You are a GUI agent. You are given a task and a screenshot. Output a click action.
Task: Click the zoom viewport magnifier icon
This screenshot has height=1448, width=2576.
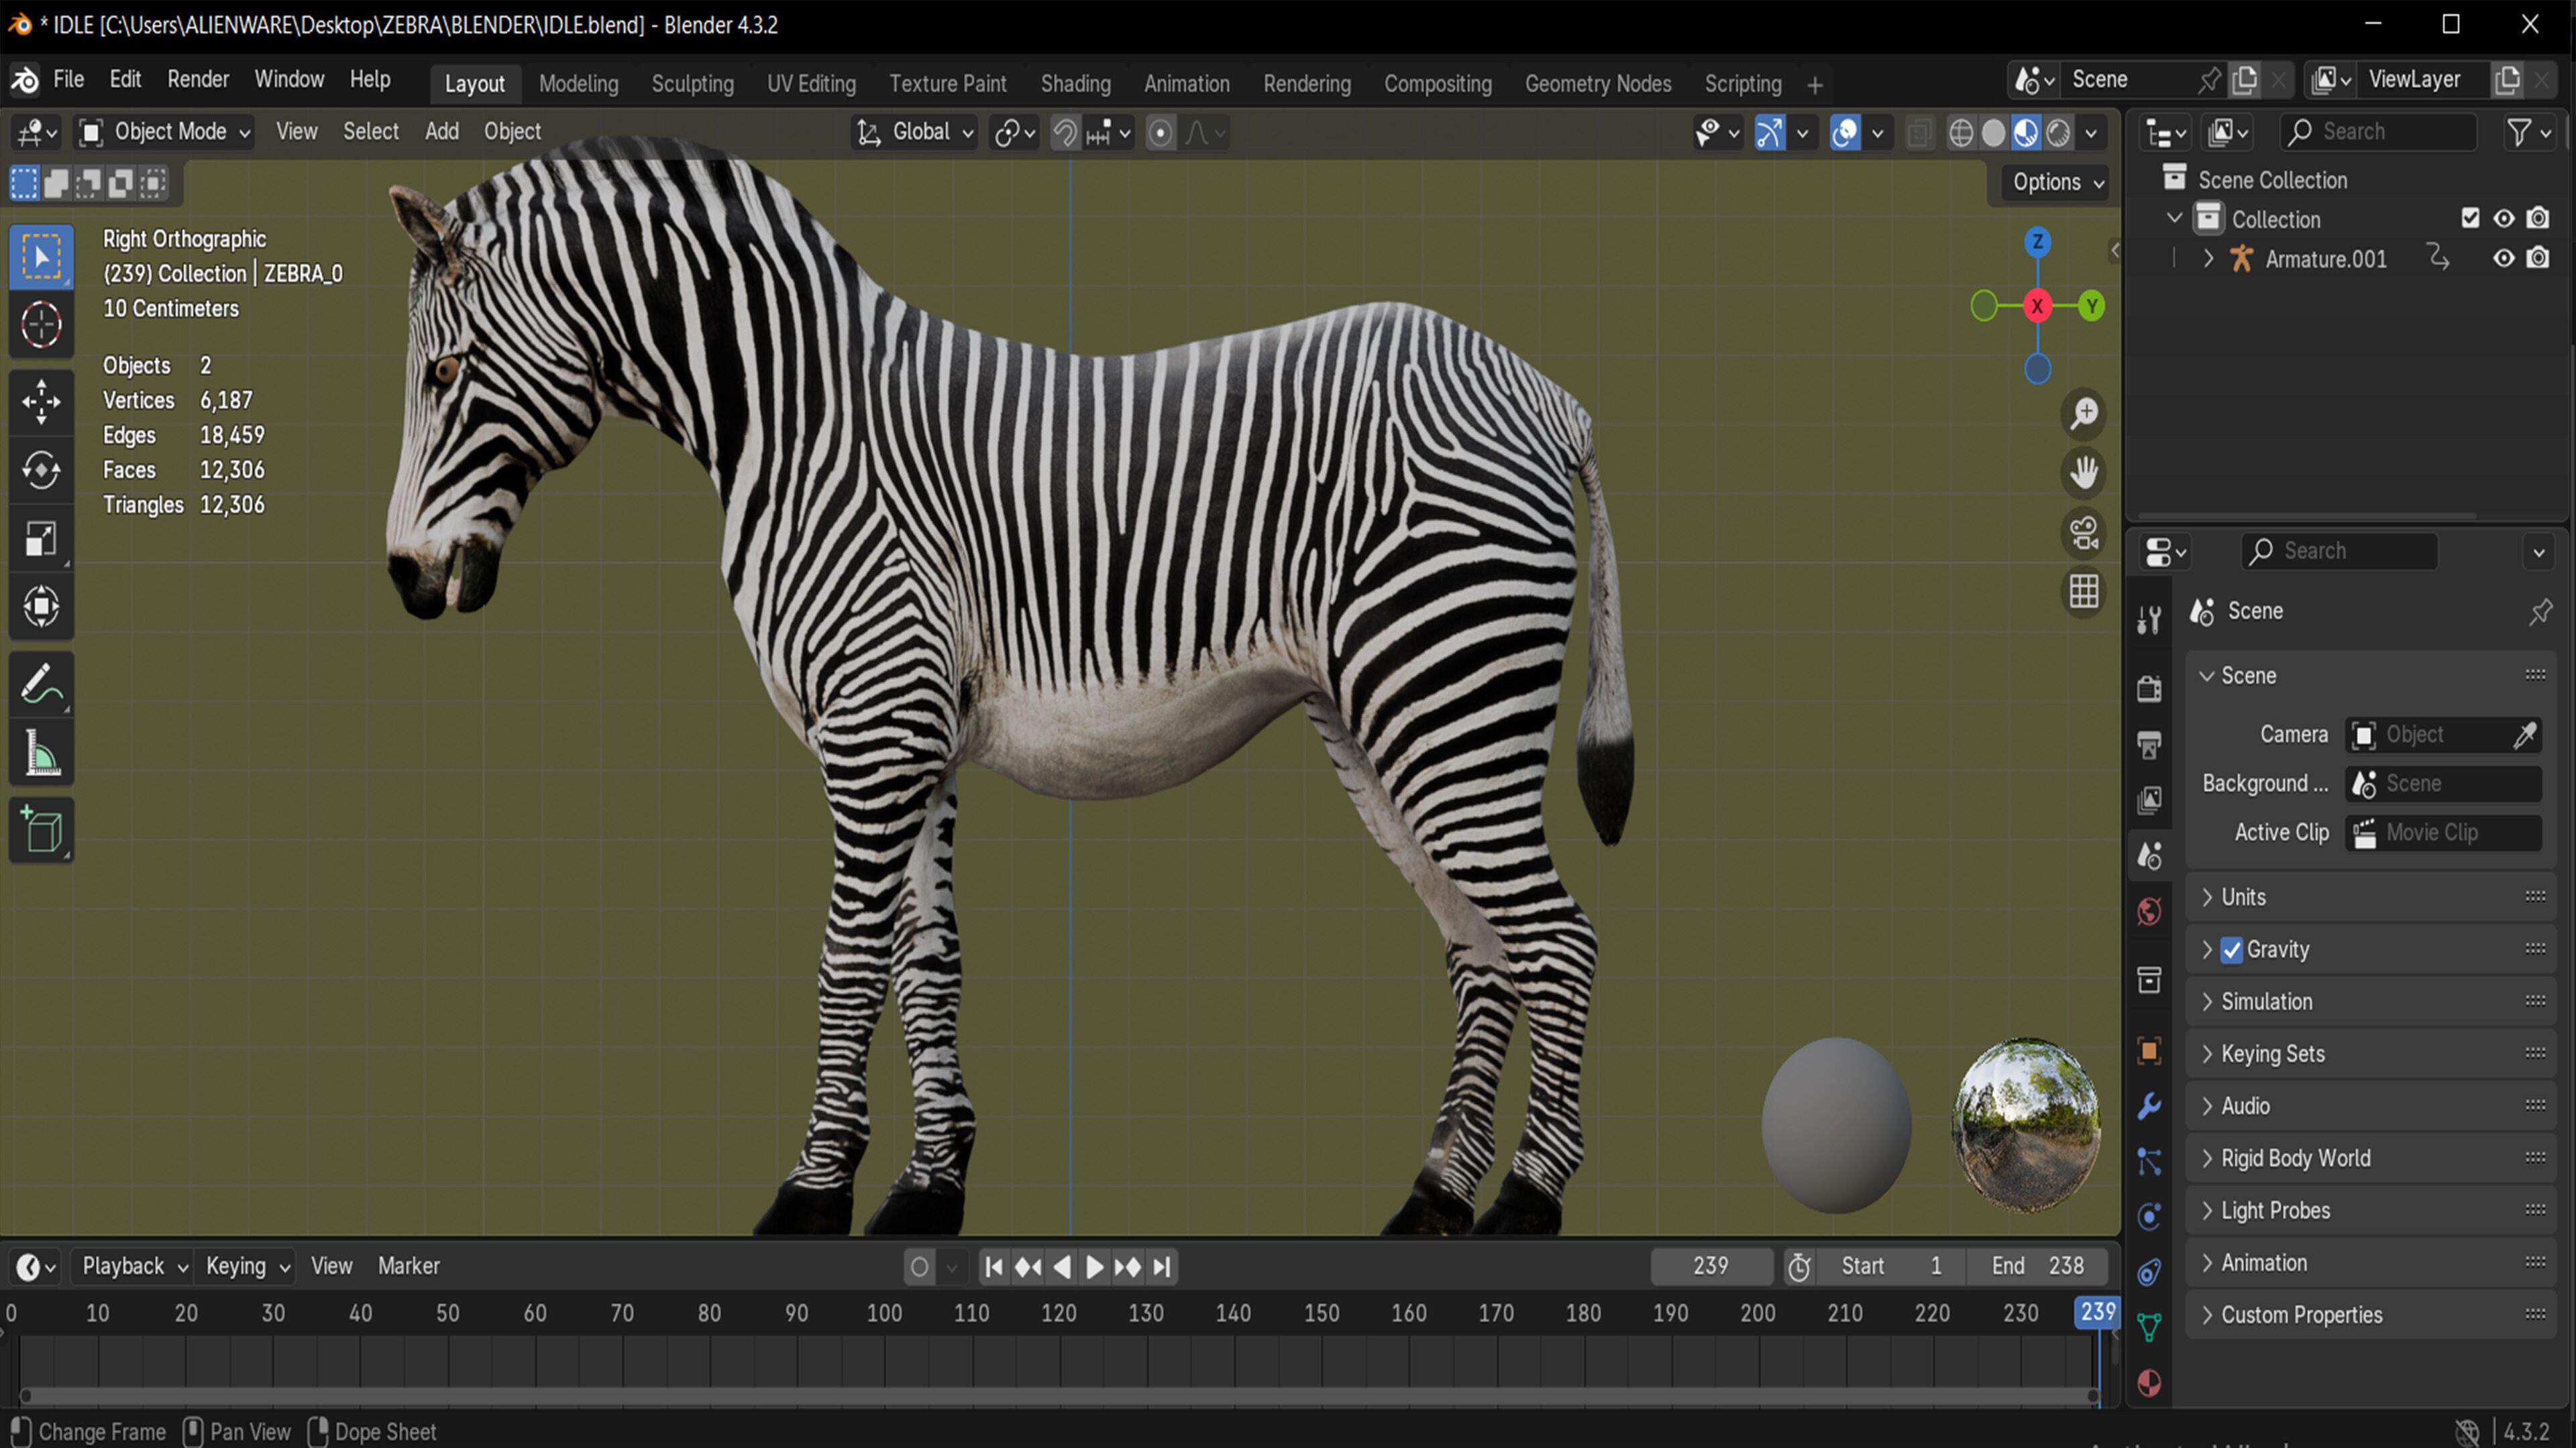tap(2084, 414)
